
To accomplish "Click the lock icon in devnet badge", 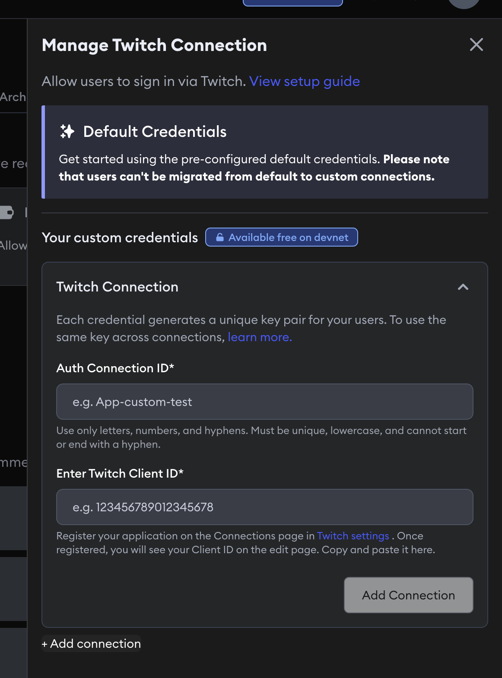I will (x=219, y=237).
